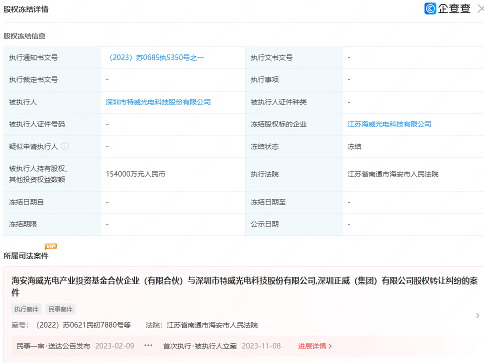The image size is (484, 363).
Task: Click the 被执行人证件号码 label cell
Action: coord(52,124)
